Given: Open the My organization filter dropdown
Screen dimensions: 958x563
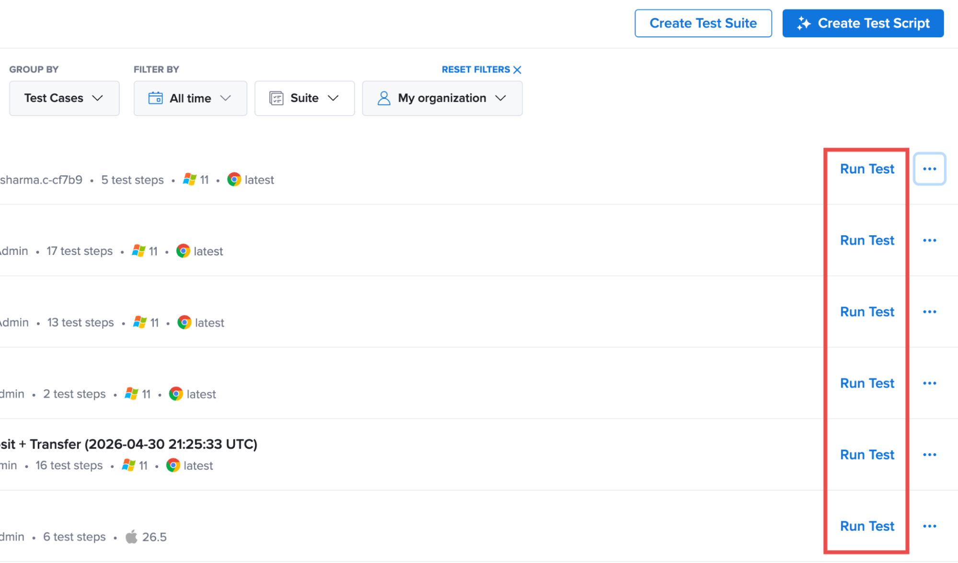Looking at the screenshot, I should (x=442, y=98).
